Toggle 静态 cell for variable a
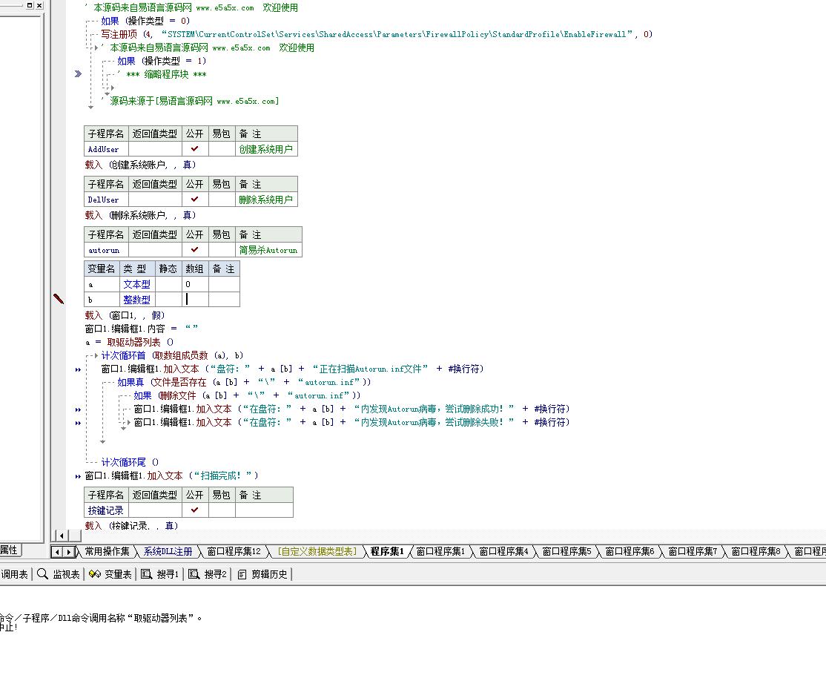This screenshot has width=826, height=678. point(168,284)
